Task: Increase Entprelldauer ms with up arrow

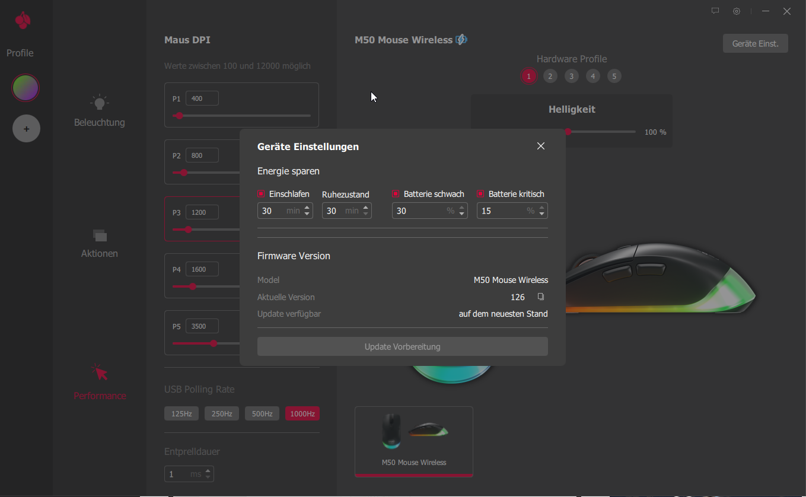Action: point(208,471)
